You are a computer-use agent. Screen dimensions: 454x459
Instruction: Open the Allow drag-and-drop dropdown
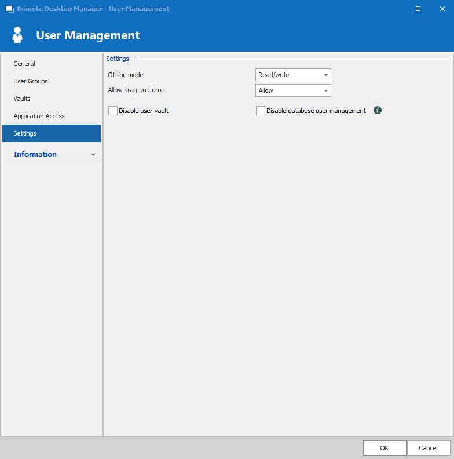coord(293,90)
